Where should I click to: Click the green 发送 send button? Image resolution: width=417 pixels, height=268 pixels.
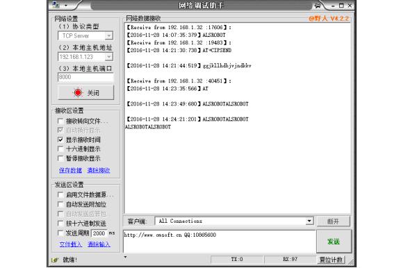(x=334, y=242)
